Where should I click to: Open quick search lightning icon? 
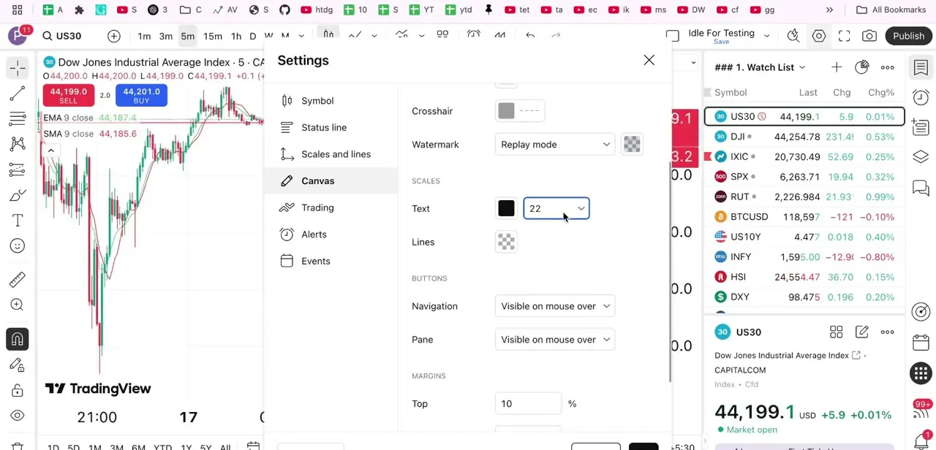coord(793,36)
